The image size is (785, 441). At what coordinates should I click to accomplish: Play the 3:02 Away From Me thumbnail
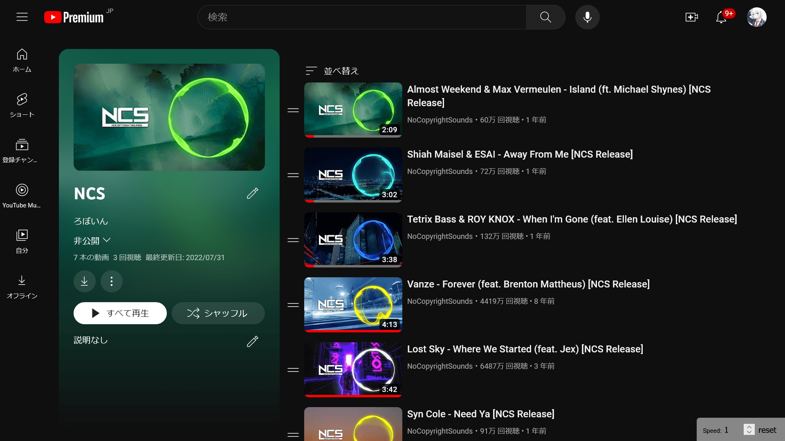coord(353,175)
